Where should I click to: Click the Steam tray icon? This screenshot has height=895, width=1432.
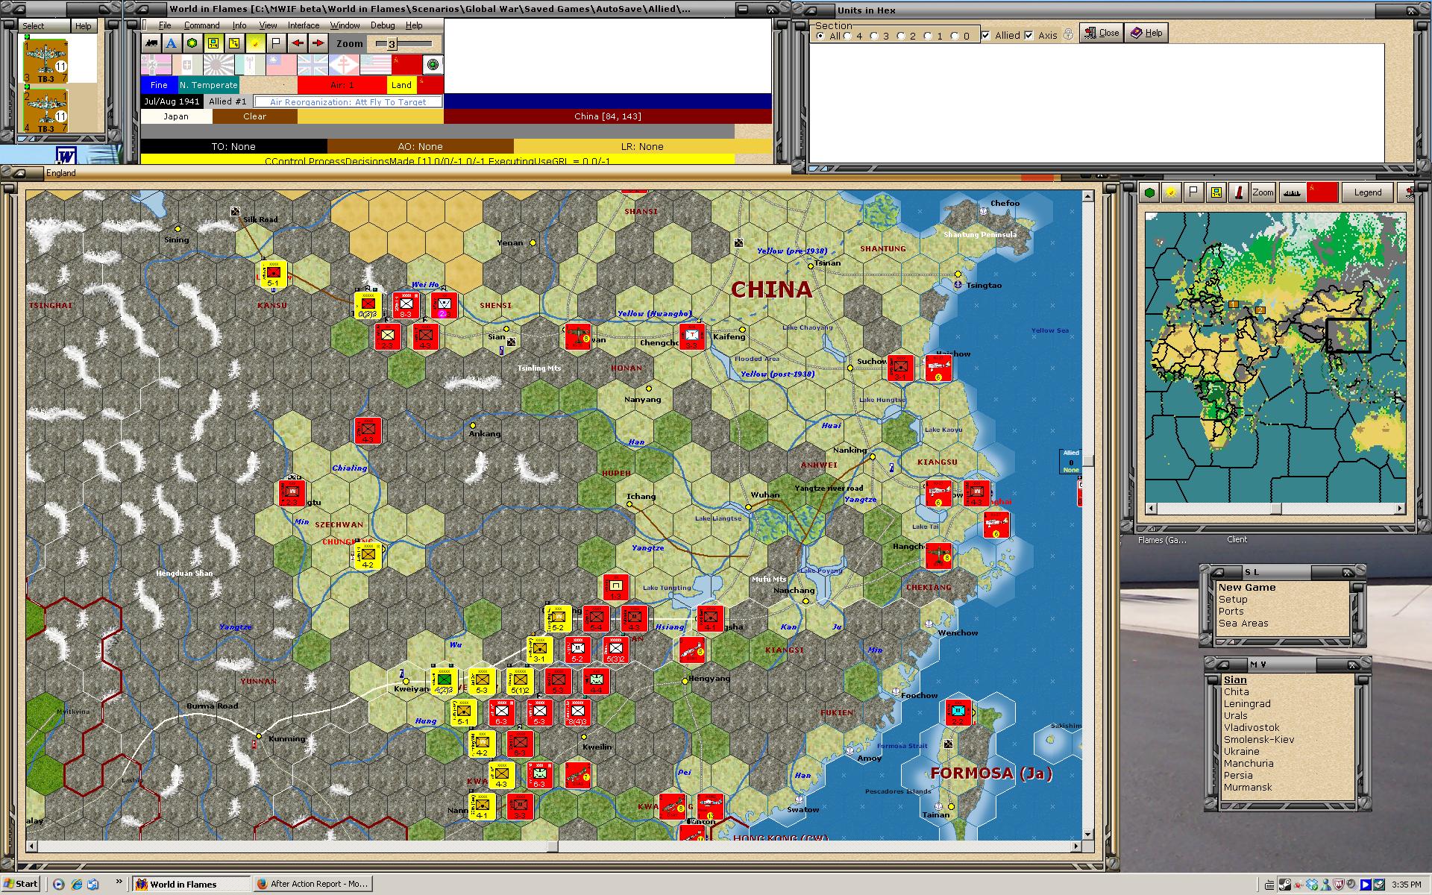click(1285, 885)
